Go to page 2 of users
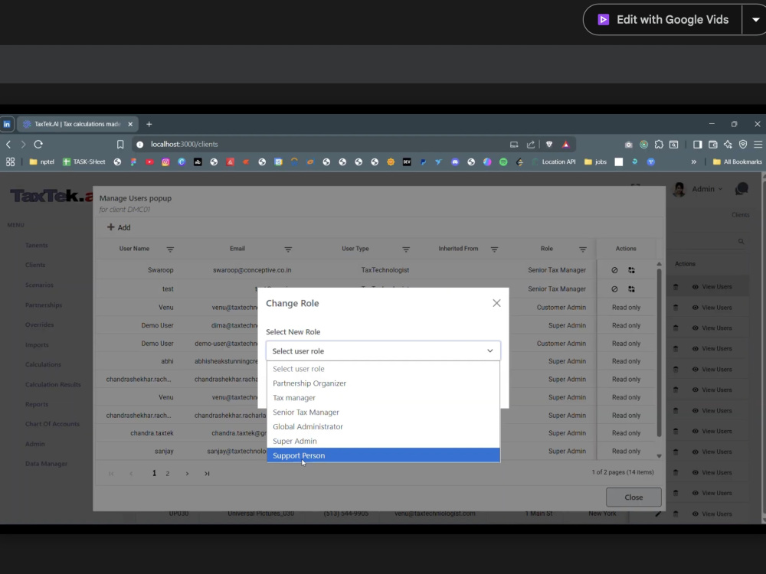This screenshot has width=766, height=574. 168,474
